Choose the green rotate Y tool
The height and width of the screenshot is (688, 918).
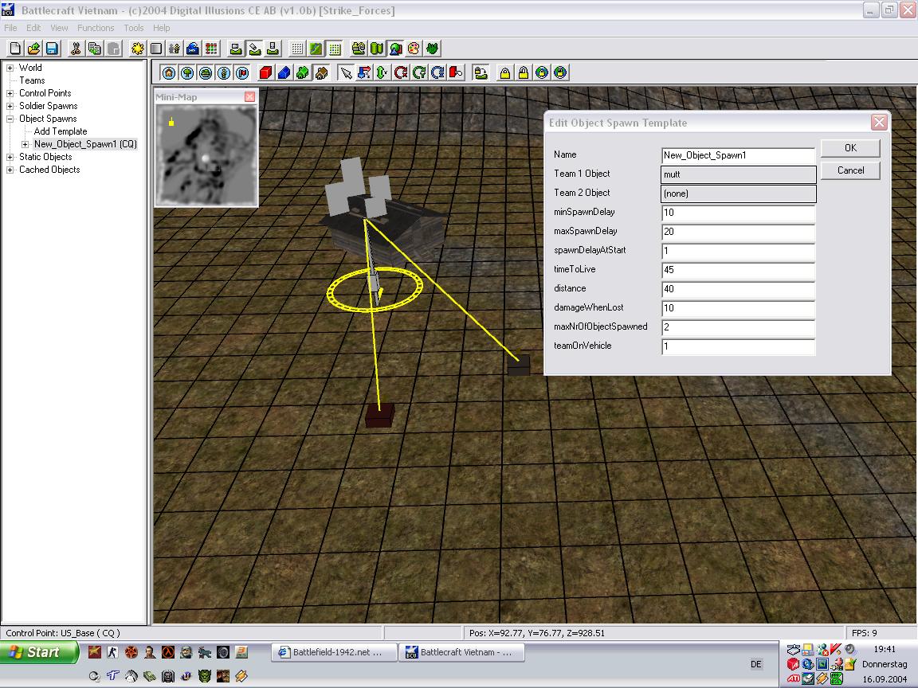pos(419,72)
